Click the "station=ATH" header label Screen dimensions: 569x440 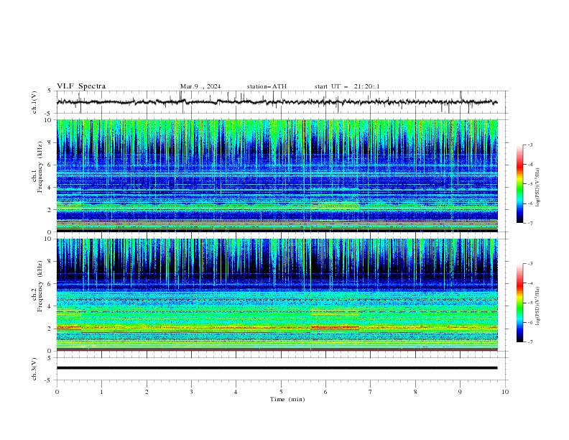click(x=267, y=86)
